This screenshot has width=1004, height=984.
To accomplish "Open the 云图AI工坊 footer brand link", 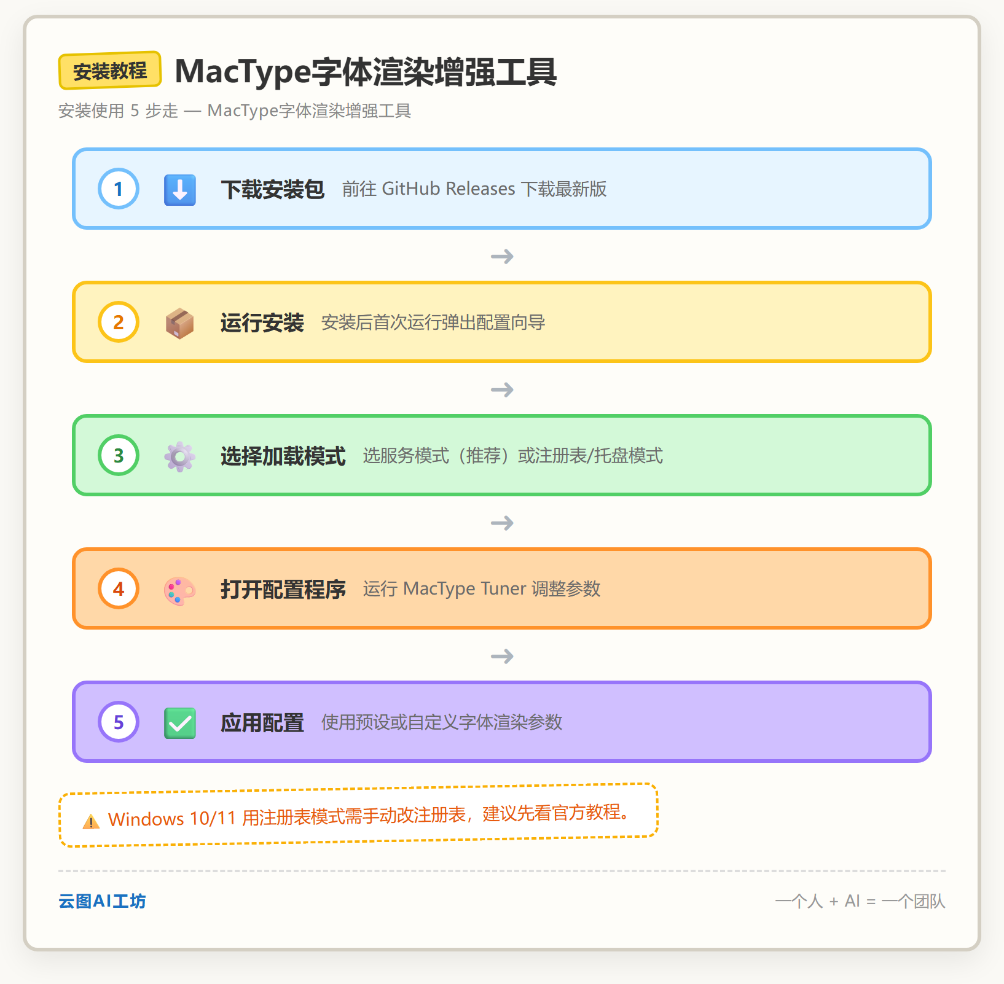I will (102, 901).
